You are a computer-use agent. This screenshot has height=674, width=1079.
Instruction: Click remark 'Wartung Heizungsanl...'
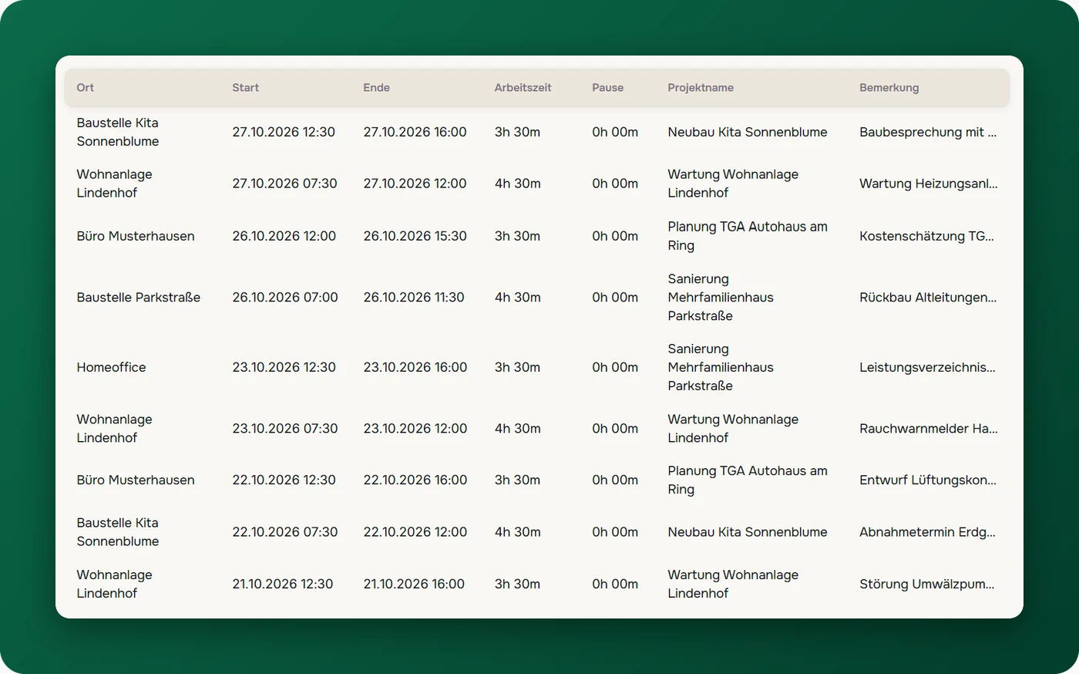928,184
